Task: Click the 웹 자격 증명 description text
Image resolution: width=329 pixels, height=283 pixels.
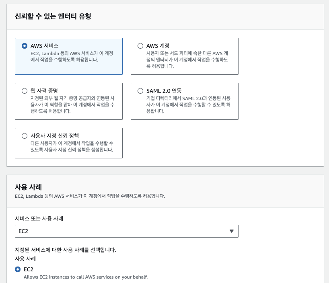Action: [73, 105]
